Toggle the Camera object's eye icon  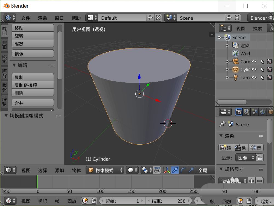[253, 61]
